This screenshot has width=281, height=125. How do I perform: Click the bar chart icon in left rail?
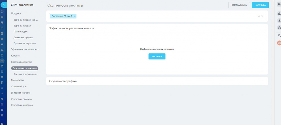coord(2,93)
